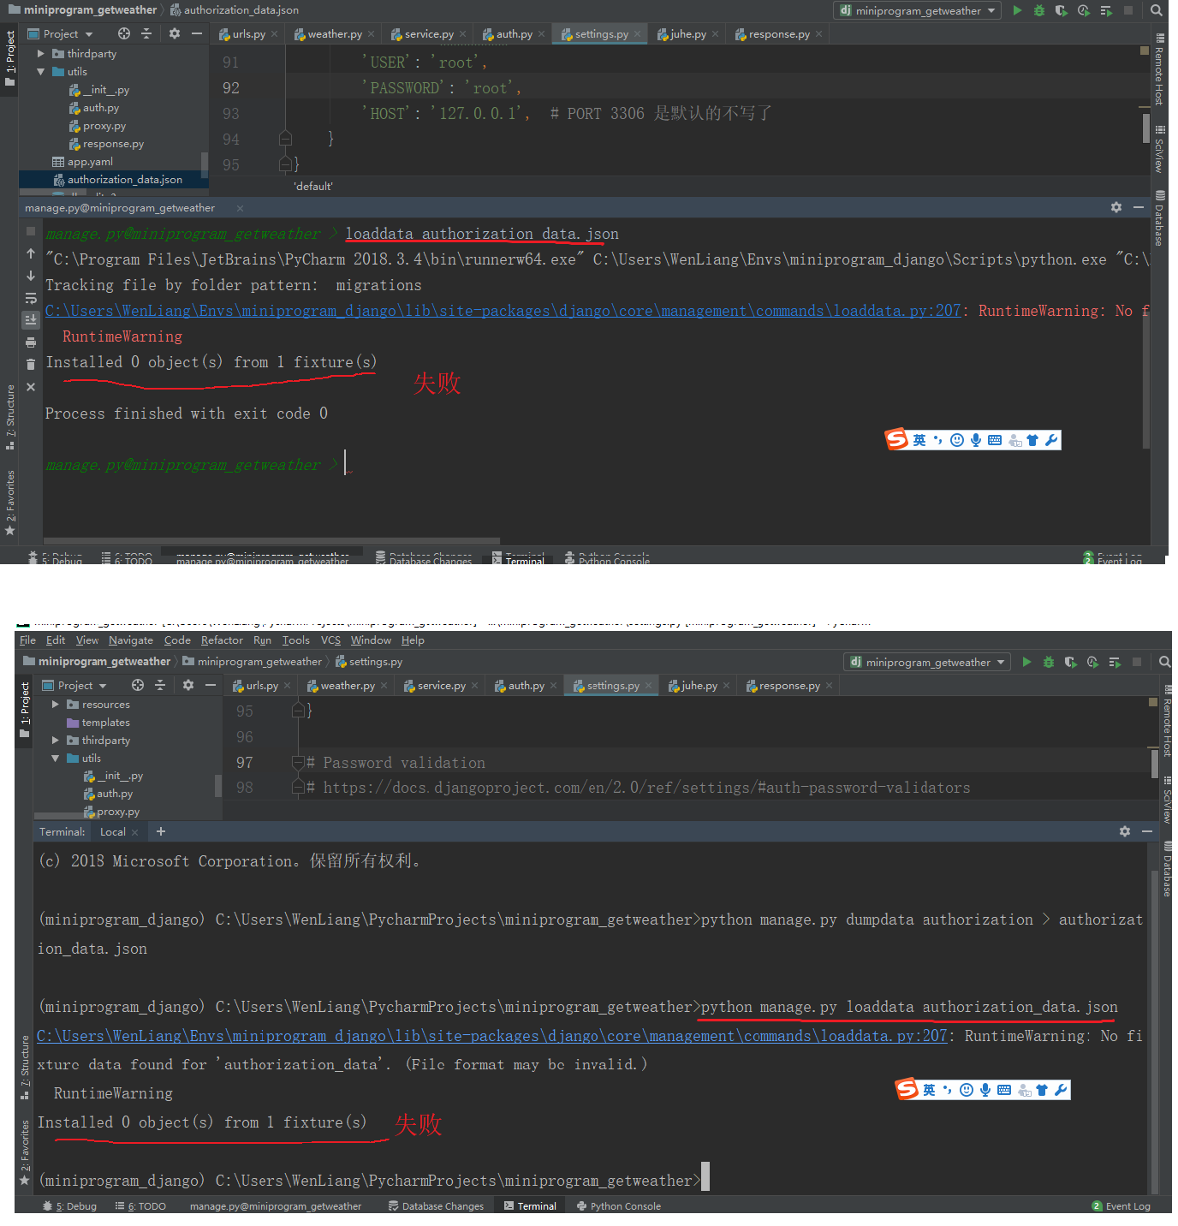Start debug in upper PyCharm window toolbar

click(1039, 10)
